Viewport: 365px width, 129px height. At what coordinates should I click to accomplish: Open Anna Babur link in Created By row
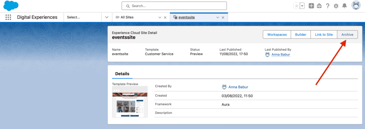pos(238,87)
